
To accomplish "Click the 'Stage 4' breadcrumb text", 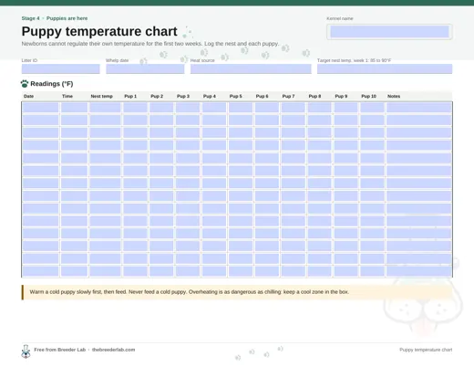I will pos(30,18).
